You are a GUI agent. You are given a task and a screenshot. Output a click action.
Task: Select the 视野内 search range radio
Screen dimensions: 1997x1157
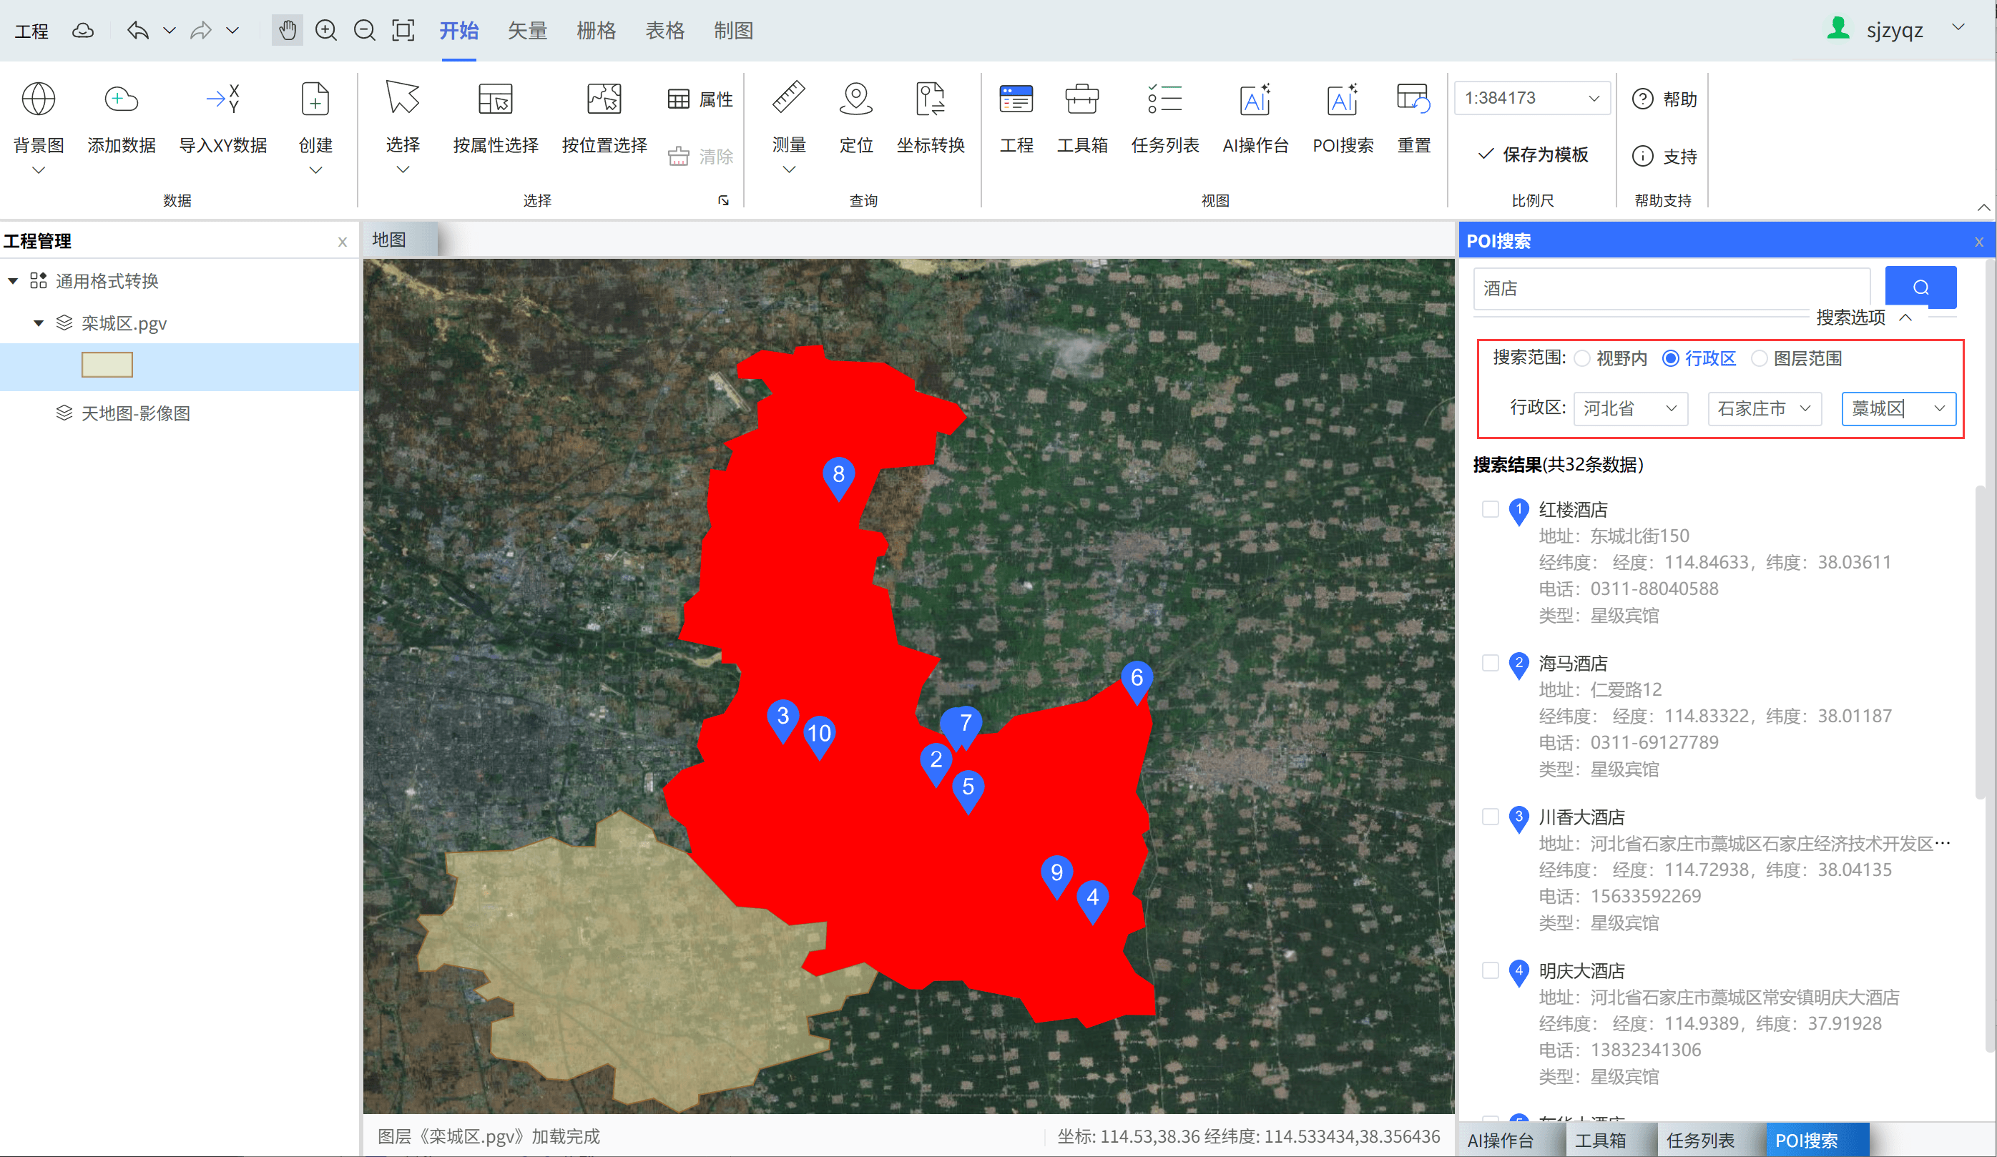coord(1581,358)
